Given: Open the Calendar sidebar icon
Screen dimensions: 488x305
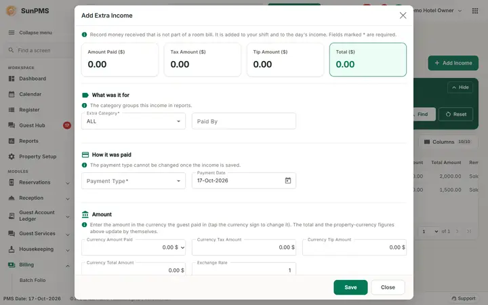Looking at the screenshot, I should 12,94.
